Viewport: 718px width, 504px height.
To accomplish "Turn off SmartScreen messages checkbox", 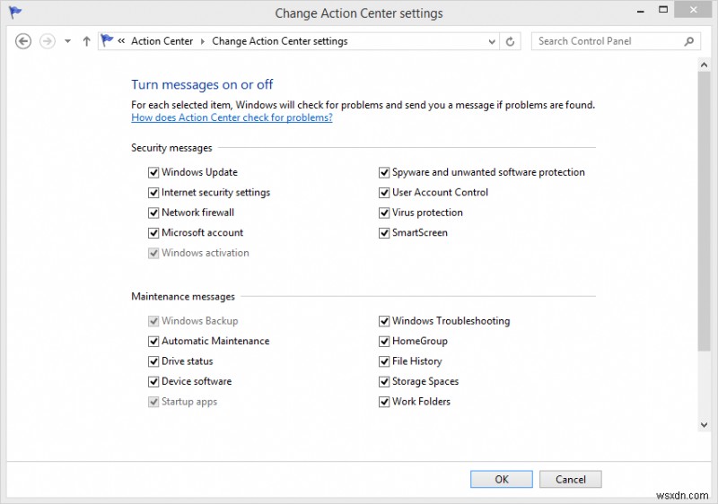I will [x=384, y=233].
